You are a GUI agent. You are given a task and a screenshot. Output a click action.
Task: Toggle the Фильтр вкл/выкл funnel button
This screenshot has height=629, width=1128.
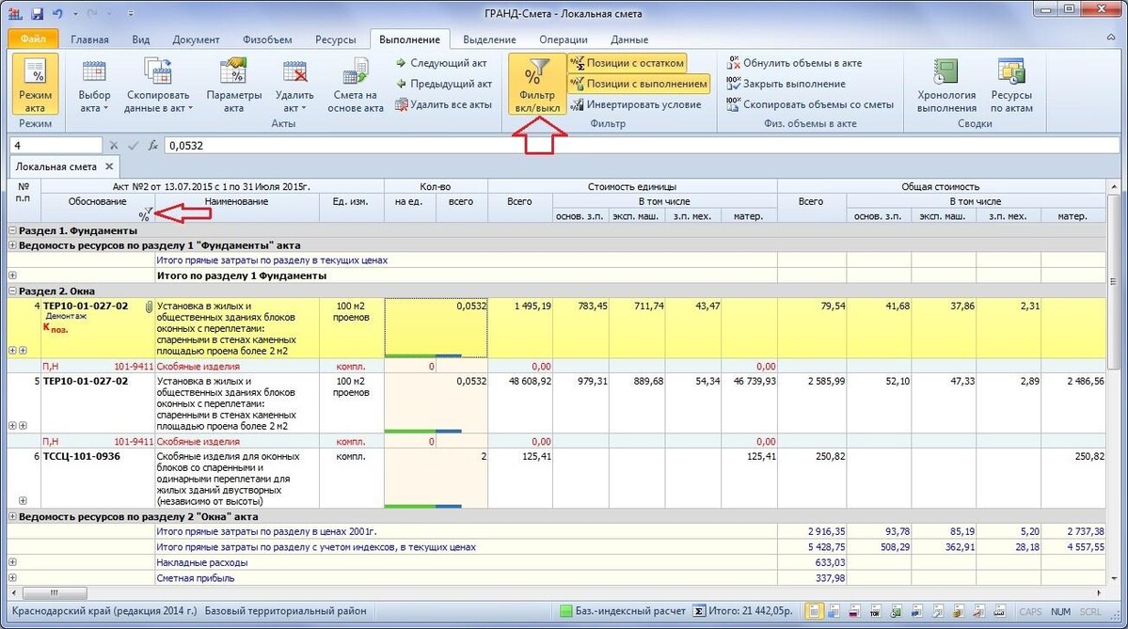pos(537,85)
